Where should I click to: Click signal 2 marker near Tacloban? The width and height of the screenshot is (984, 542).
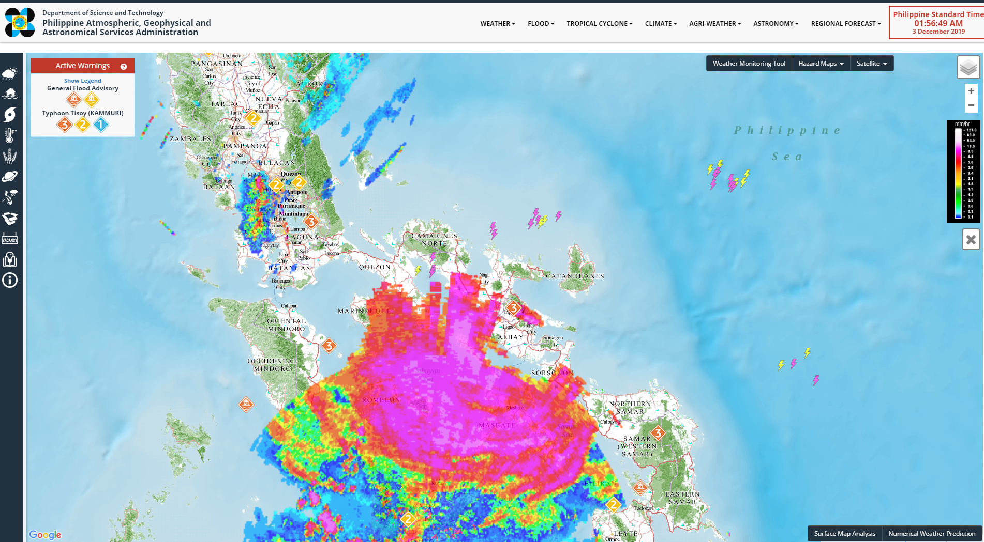point(614,504)
